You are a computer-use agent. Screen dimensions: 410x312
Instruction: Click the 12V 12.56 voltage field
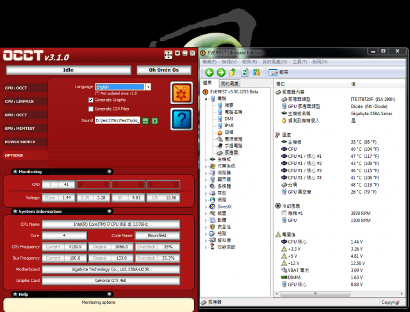click(163, 198)
